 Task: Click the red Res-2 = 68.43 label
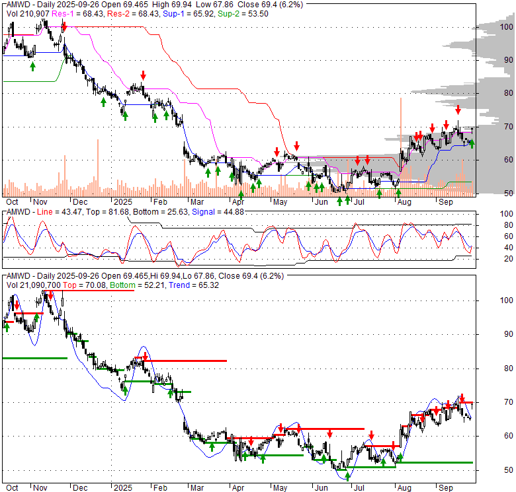[133, 14]
